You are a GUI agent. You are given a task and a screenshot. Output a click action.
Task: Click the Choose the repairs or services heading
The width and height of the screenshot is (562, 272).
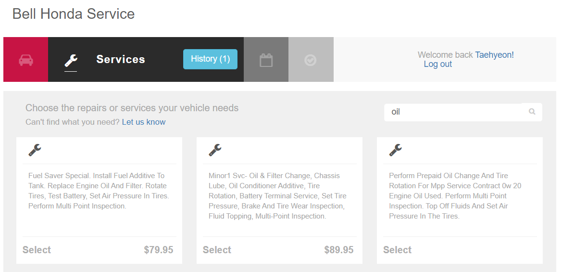click(132, 108)
